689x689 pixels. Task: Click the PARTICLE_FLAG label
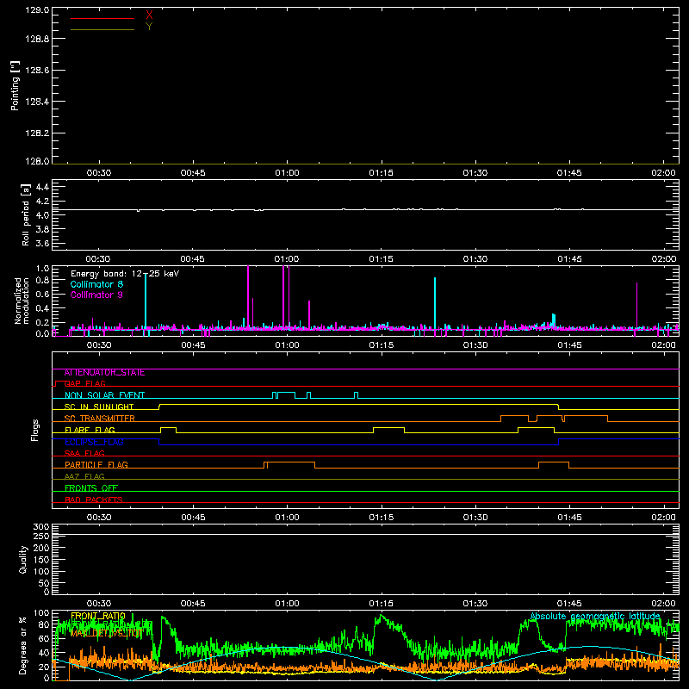point(96,465)
